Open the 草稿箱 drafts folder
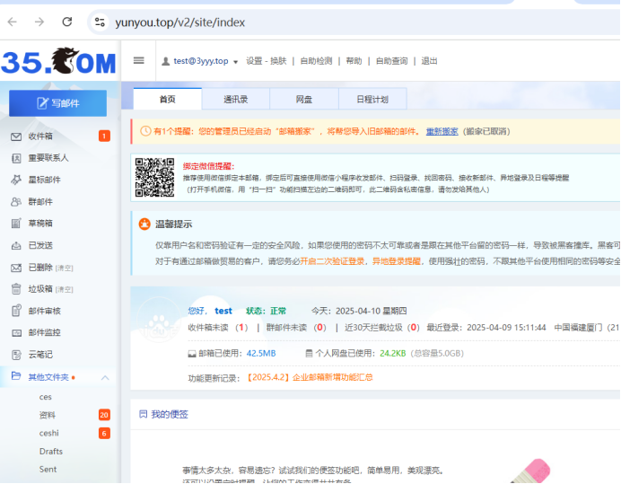 click(x=40, y=224)
